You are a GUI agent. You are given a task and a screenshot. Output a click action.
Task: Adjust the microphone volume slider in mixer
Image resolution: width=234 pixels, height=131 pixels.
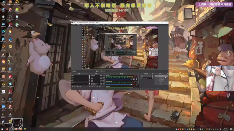tap(119, 79)
